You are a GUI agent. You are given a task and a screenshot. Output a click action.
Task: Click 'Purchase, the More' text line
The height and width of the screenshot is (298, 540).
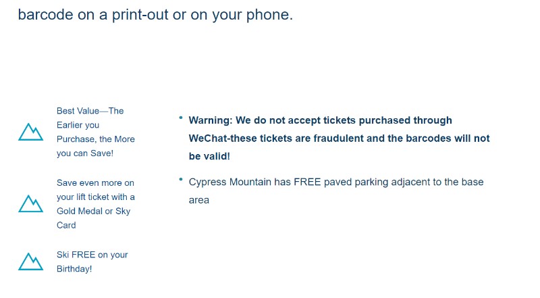tap(96, 139)
